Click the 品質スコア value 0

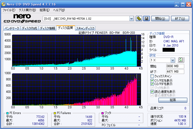pos(185,108)
